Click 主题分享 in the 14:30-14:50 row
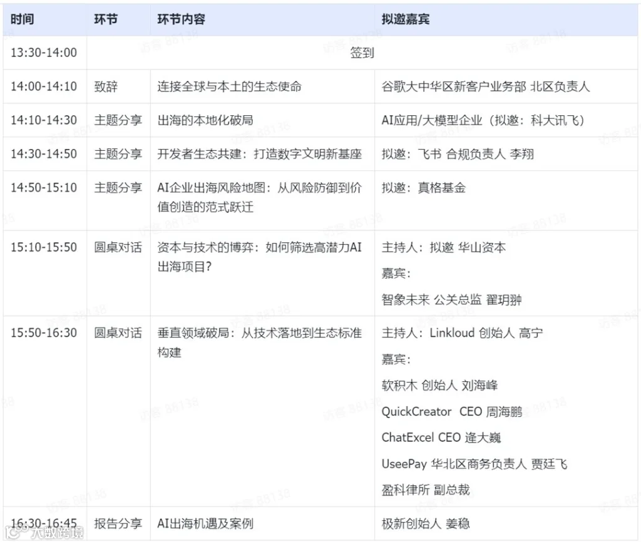641x544 pixels. coord(118,153)
